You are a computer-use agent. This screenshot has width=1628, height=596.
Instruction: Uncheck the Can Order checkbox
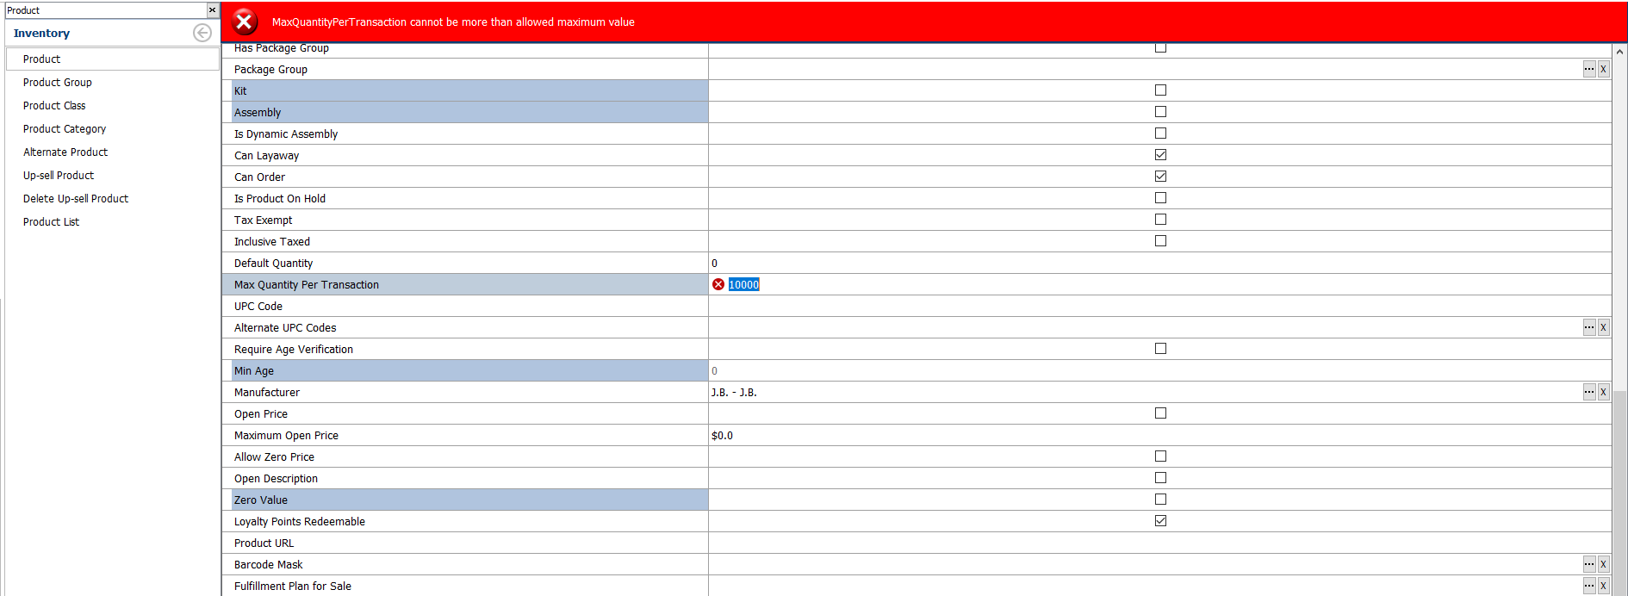(x=1160, y=177)
